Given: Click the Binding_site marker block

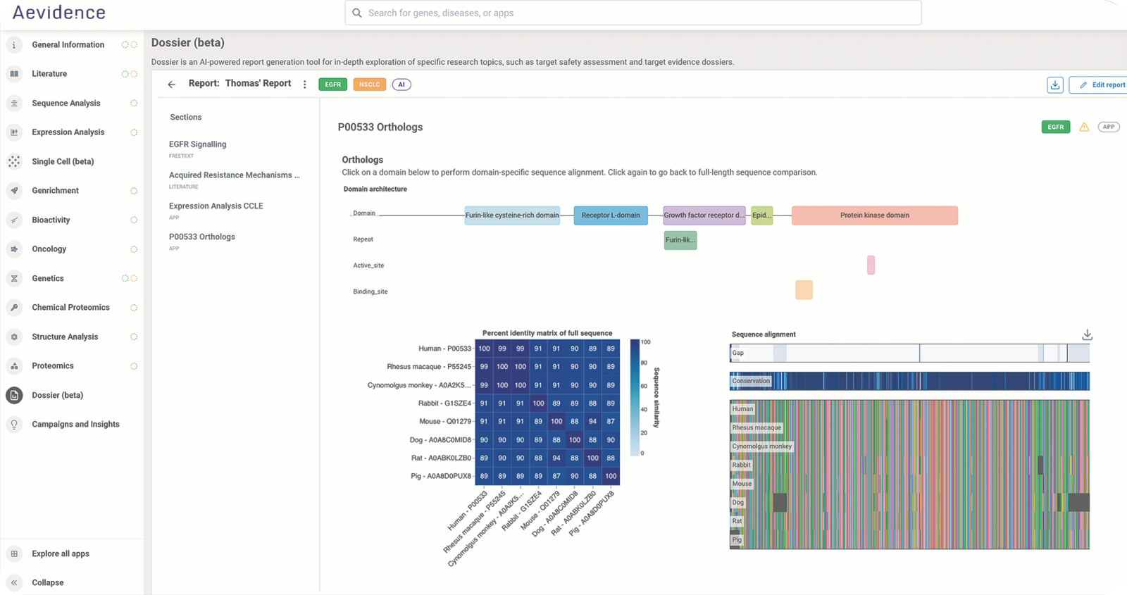Looking at the screenshot, I should [804, 290].
